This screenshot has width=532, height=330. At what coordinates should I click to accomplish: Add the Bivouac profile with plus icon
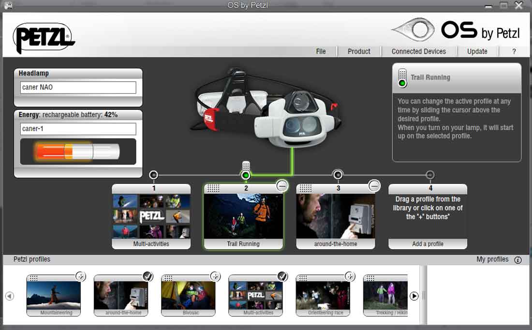point(215,276)
